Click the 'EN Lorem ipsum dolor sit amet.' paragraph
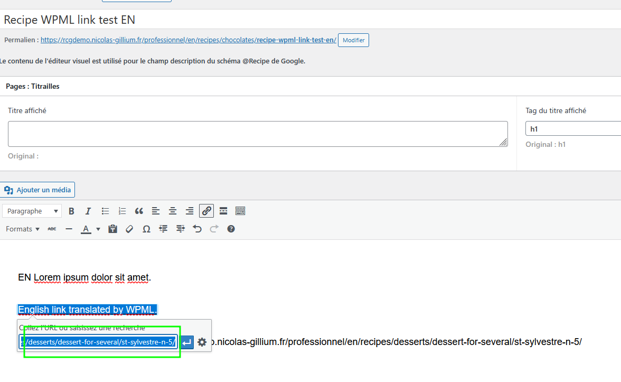The width and height of the screenshot is (621, 382). (84, 277)
